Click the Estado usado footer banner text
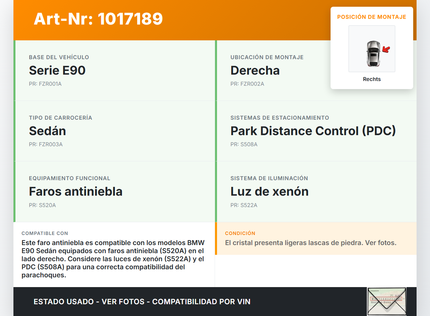The height and width of the screenshot is (316, 430). [x=142, y=302]
